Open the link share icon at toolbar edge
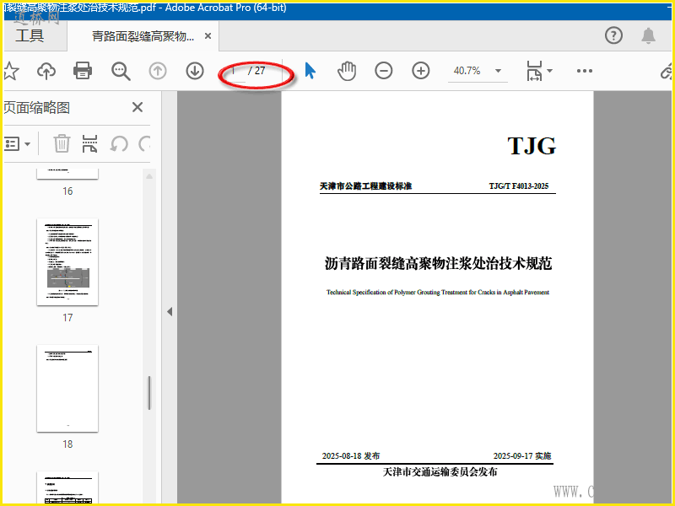Image resolution: width=675 pixels, height=506 pixels. point(667,72)
